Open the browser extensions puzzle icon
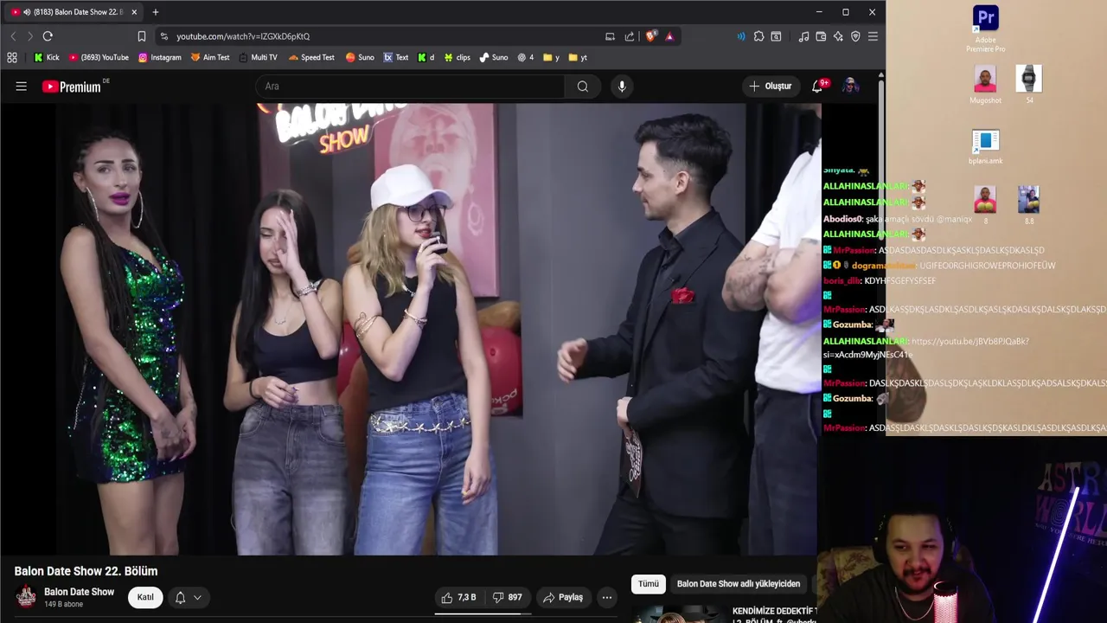1107x623 pixels. click(x=758, y=36)
